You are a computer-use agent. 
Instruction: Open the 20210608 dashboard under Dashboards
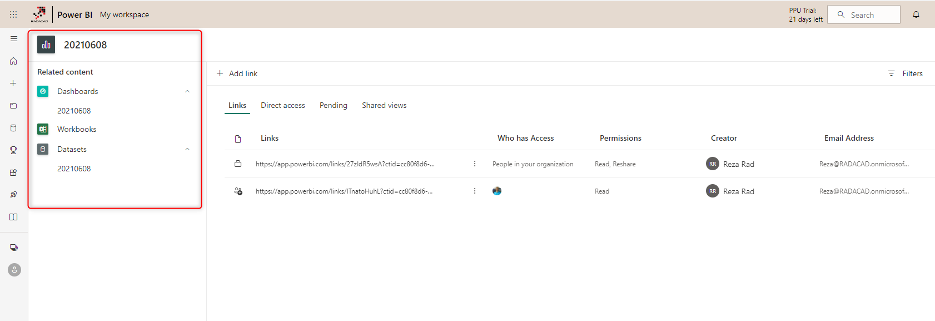coord(74,111)
